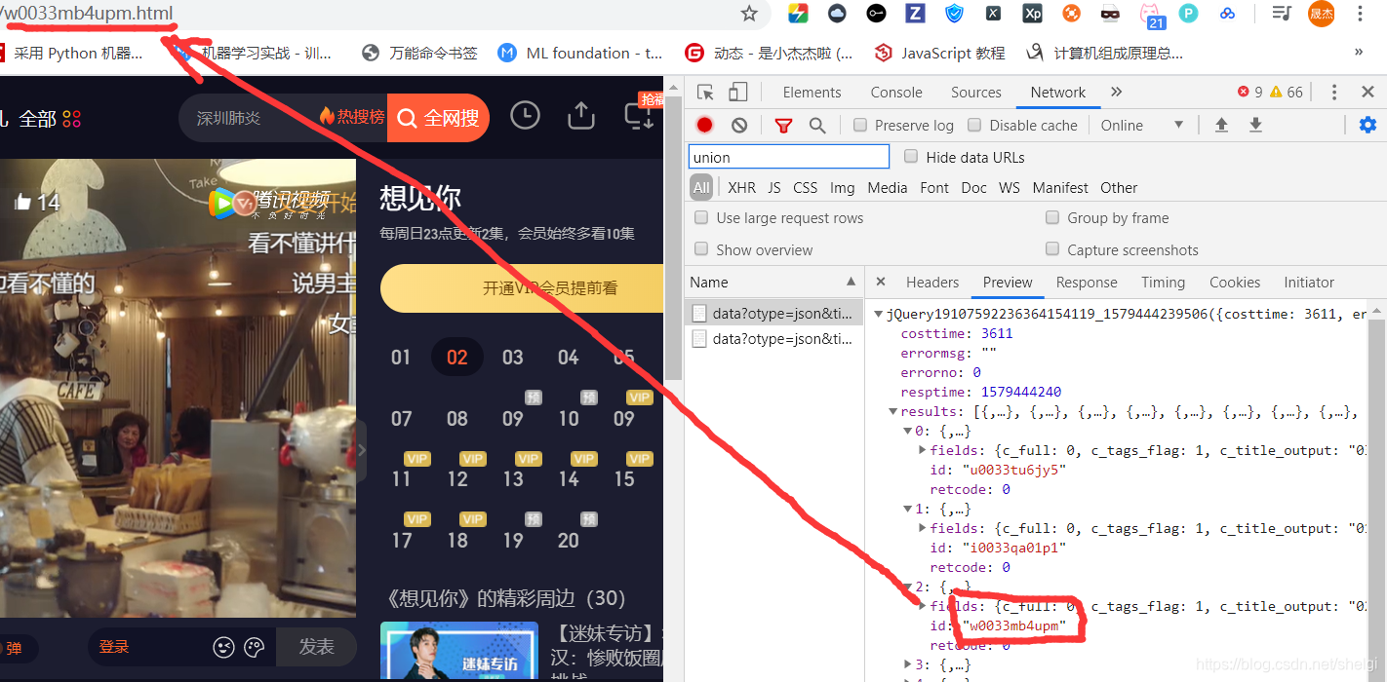Enable the Preserve log checkbox
1387x682 pixels.
point(859,125)
